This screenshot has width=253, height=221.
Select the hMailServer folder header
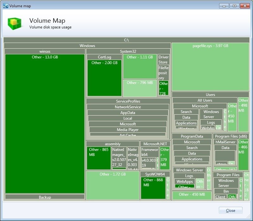coord(225,142)
